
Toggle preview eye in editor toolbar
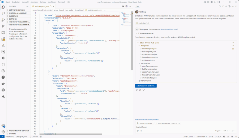tap(123, 6)
